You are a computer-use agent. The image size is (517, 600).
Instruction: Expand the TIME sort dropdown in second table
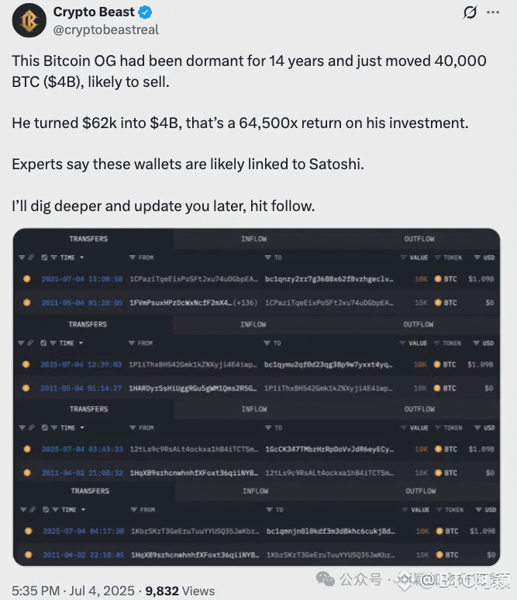click(81, 343)
